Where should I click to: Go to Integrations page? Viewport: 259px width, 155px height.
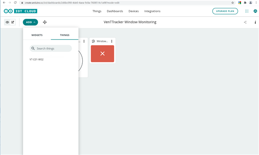pos(152,11)
